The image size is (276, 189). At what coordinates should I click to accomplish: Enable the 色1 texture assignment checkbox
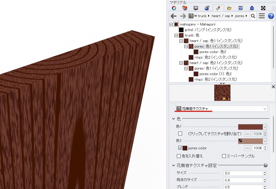pos(180,134)
